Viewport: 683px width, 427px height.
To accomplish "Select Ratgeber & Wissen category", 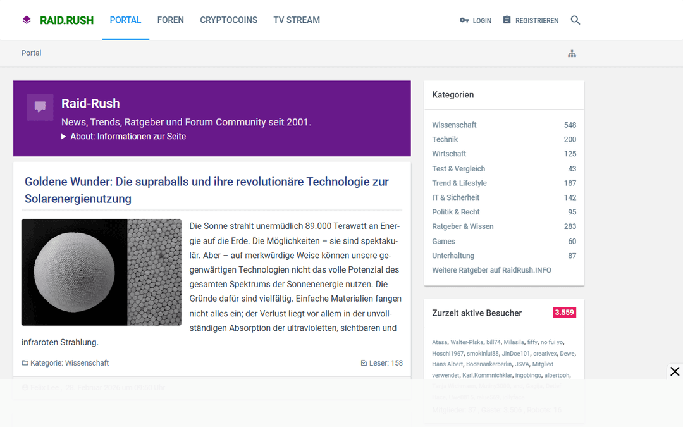I will pyautogui.click(x=462, y=226).
